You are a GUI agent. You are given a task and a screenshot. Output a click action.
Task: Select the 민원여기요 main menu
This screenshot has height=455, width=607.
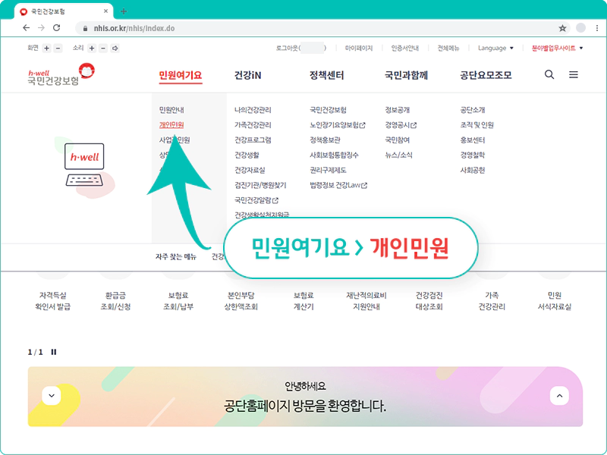(x=181, y=75)
